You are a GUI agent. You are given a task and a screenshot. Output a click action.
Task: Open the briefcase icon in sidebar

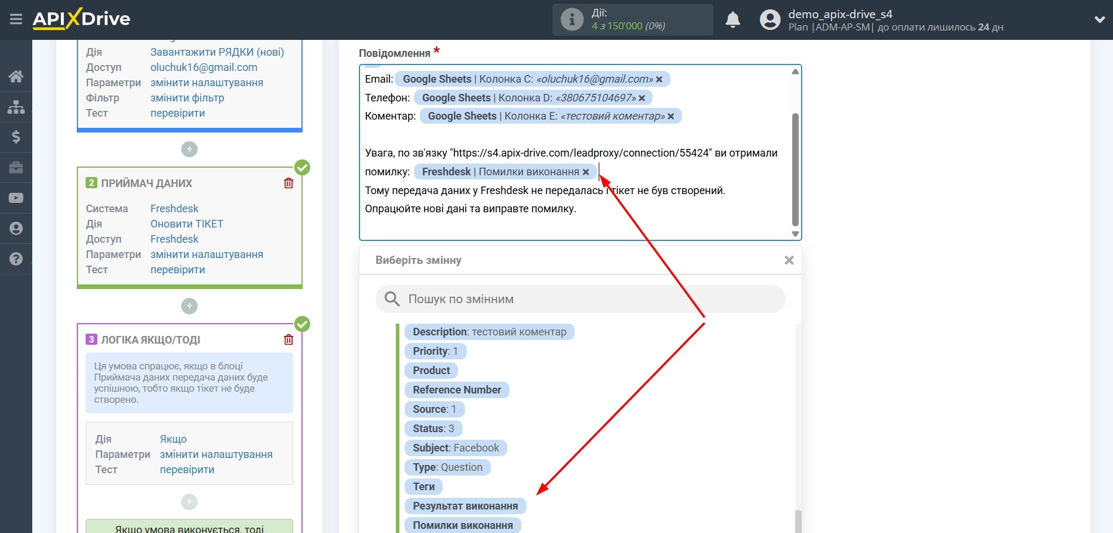(16, 168)
